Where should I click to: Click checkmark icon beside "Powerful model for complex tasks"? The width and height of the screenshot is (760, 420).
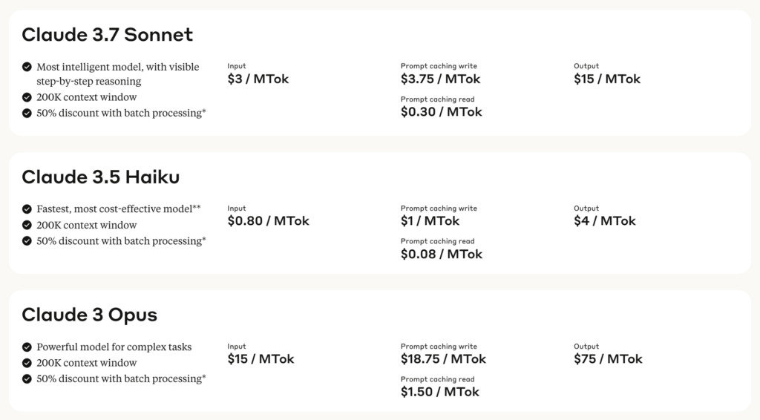tap(27, 347)
